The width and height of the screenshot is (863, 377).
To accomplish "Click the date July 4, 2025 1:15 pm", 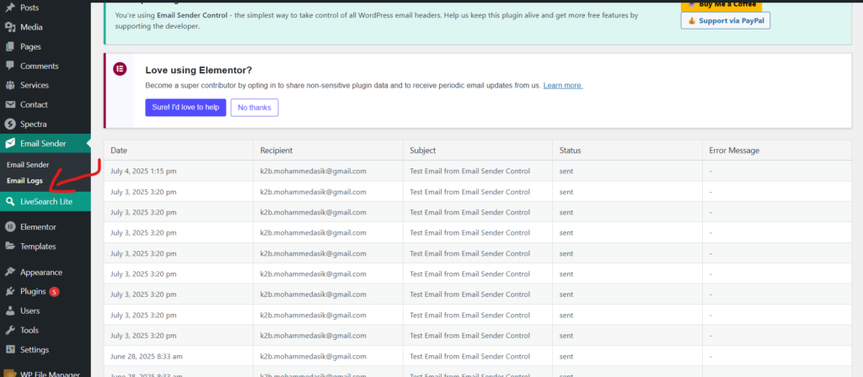I will point(143,171).
